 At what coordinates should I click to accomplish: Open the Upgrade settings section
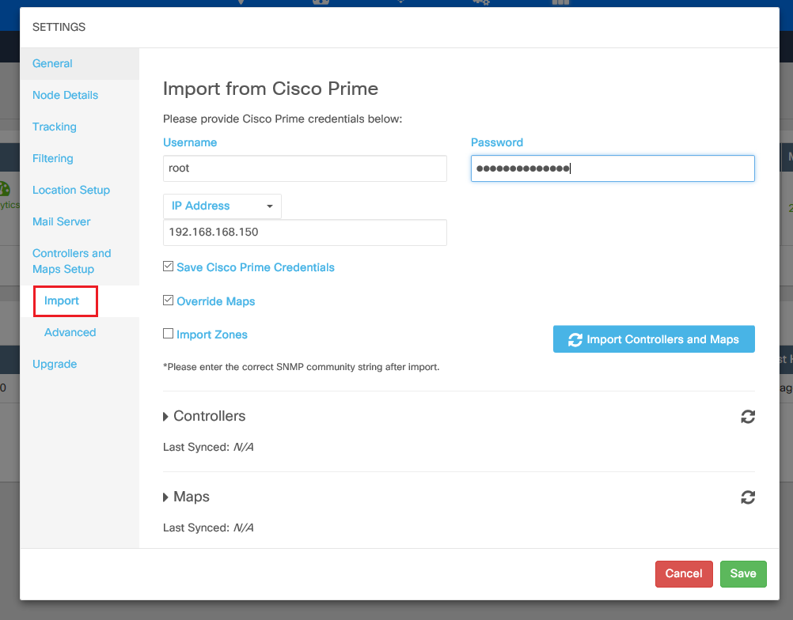click(55, 364)
